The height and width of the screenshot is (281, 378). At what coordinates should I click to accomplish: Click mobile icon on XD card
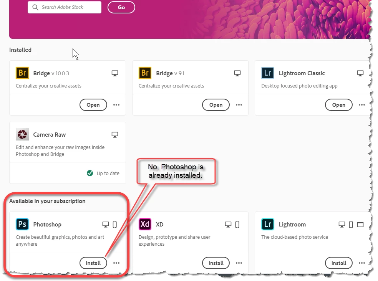(237, 225)
